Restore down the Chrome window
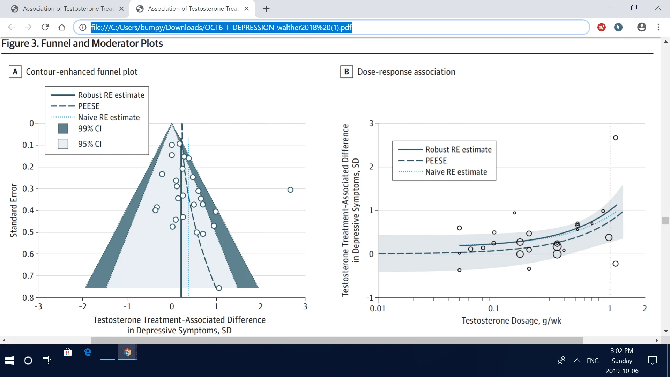 [x=634, y=8]
